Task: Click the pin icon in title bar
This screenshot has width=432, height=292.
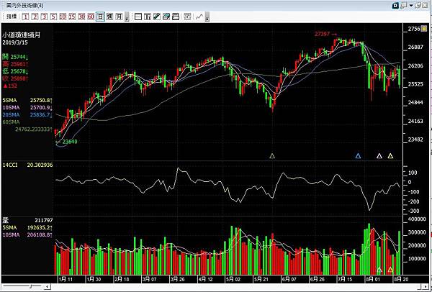Action: point(418,6)
